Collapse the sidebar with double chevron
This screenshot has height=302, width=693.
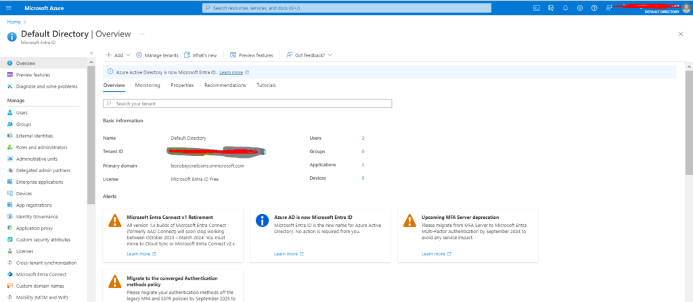point(91,53)
